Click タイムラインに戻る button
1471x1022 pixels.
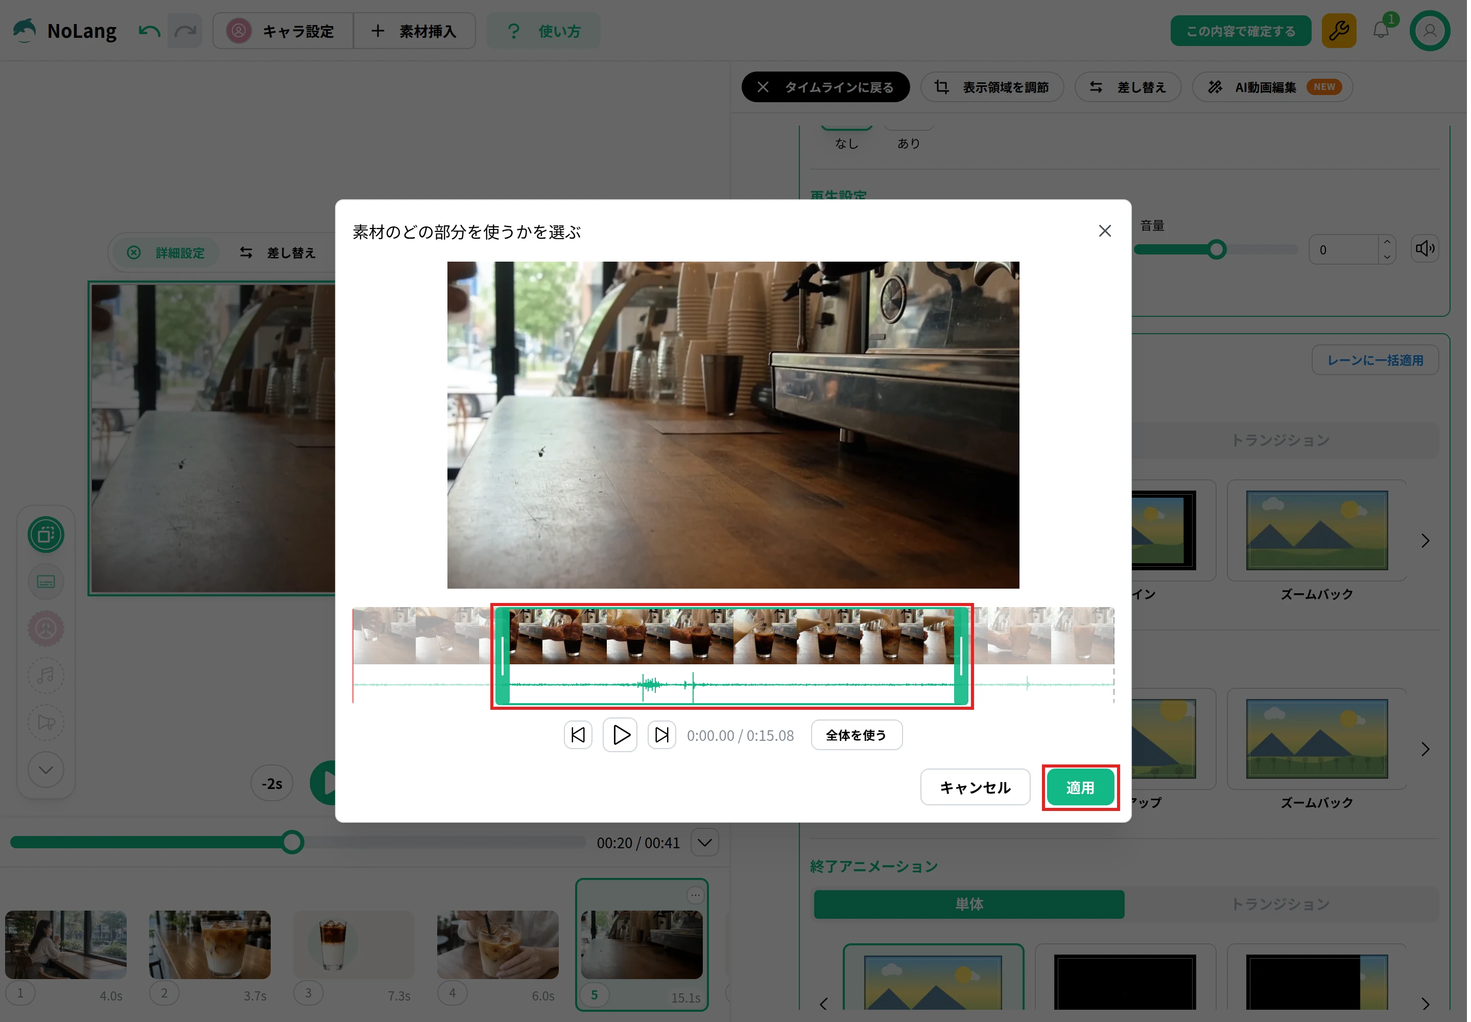pos(826,87)
